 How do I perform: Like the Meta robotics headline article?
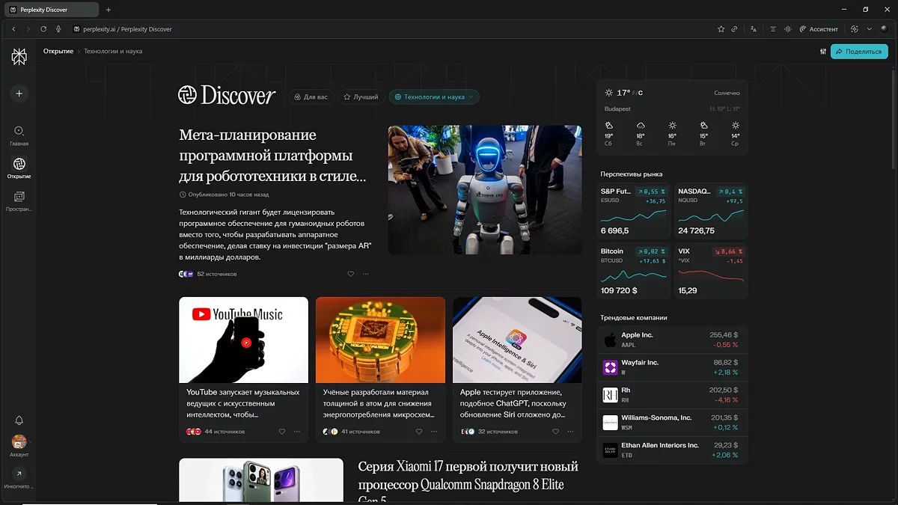[350, 274]
